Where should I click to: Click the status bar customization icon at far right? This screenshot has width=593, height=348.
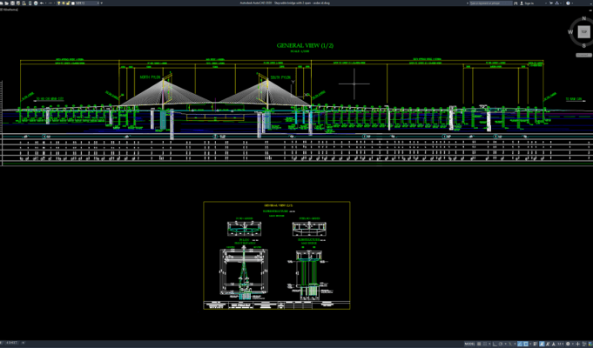[x=590, y=344]
